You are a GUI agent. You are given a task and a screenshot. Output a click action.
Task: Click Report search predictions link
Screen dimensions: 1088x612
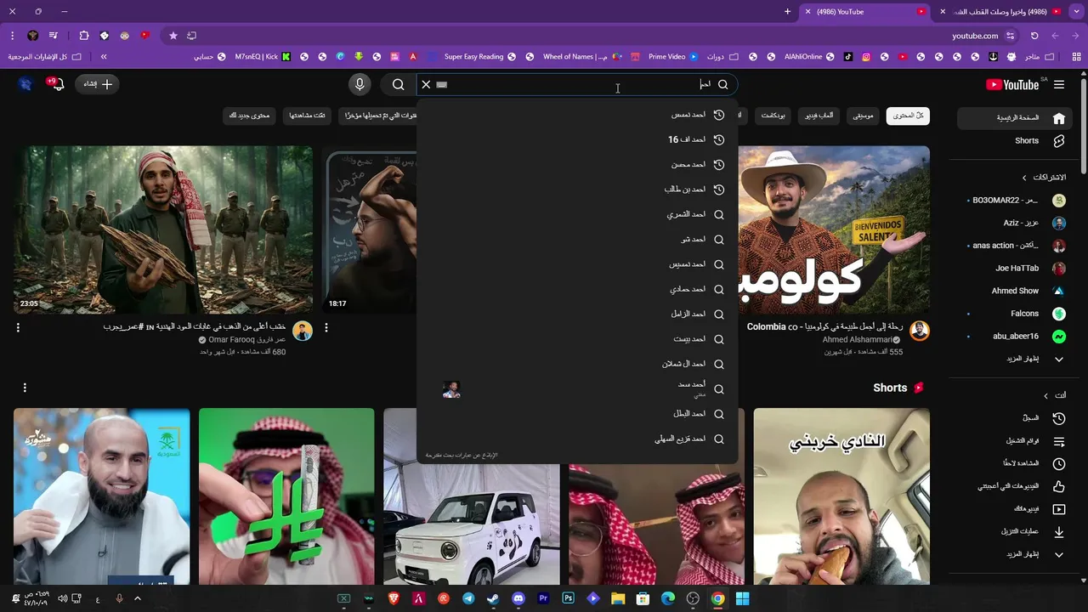click(462, 455)
